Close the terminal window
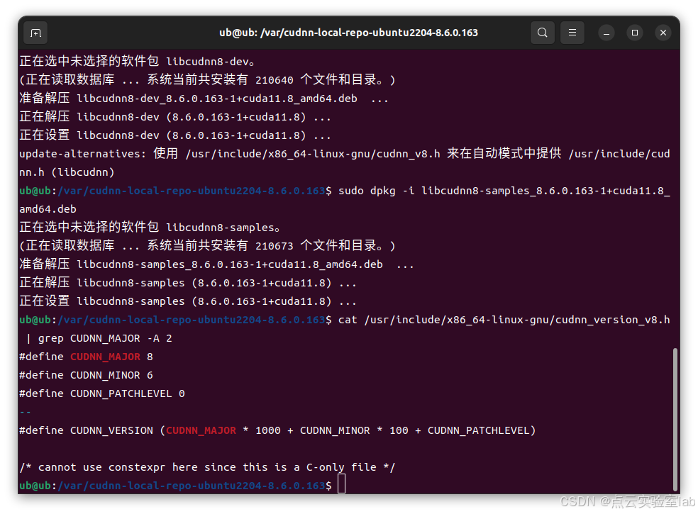The image size is (698, 514). 663,33
